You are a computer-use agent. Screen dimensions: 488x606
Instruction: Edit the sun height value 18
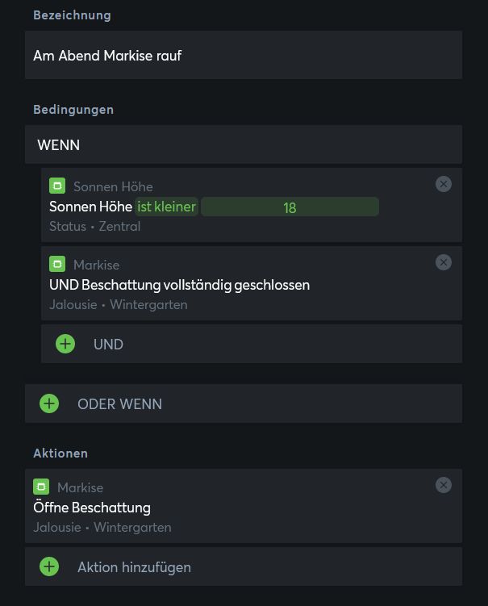(x=290, y=207)
